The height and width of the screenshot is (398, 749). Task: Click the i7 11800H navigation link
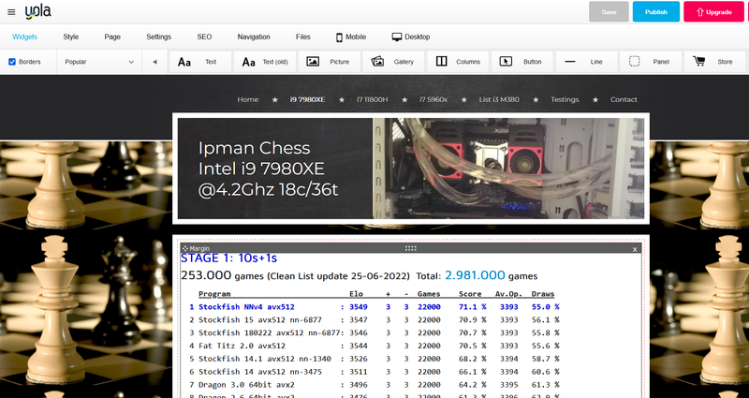point(372,99)
